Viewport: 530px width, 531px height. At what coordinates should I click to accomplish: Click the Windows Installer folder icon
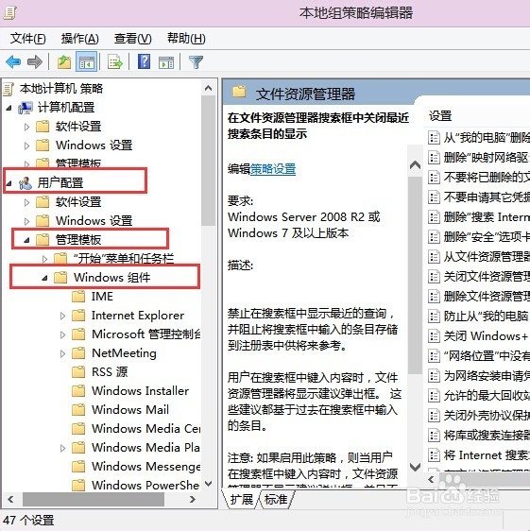click(x=78, y=391)
